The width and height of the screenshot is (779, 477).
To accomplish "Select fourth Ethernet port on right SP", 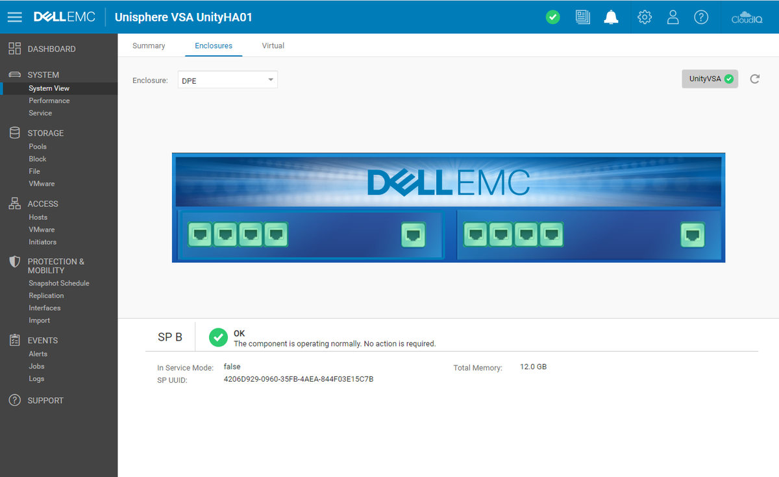I will (551, 234).
